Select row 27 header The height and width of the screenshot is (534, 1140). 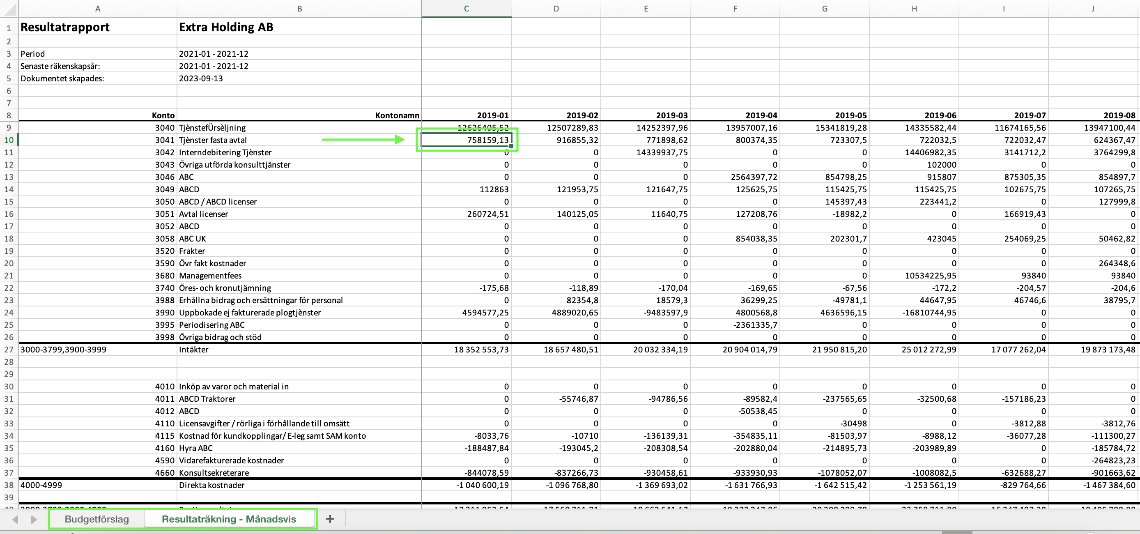(8, 349)
